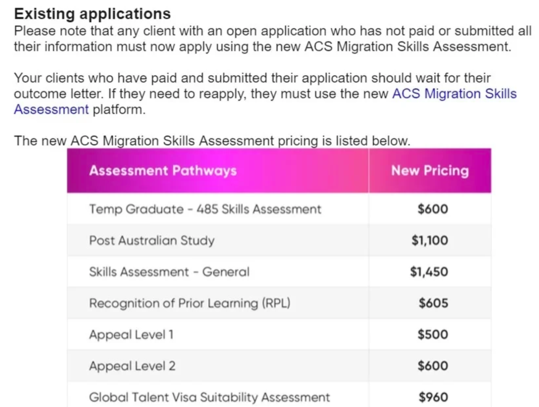Click the Existing applications heading
539x407 pixels.
coord(92,14)
